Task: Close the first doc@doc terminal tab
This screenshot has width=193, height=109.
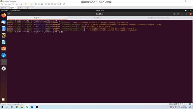Action: [65, 18]
